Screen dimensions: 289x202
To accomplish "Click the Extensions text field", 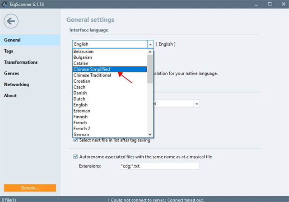I will click(158, 166).
